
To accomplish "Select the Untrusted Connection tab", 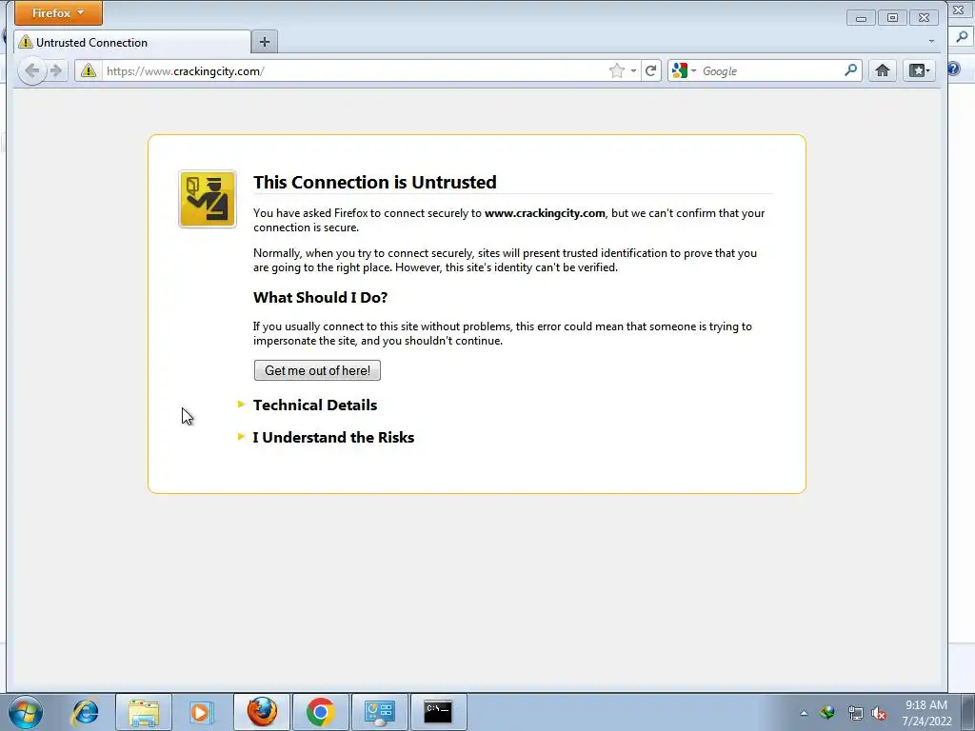I will pyautogui.click(x=133, y=42).
